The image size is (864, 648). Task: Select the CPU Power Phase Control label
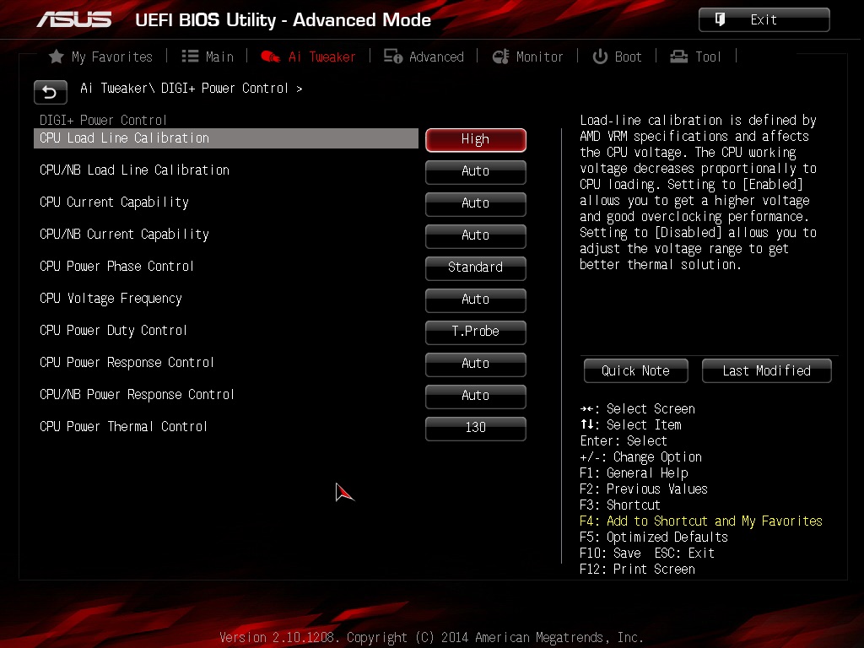[x=116, y=266]
